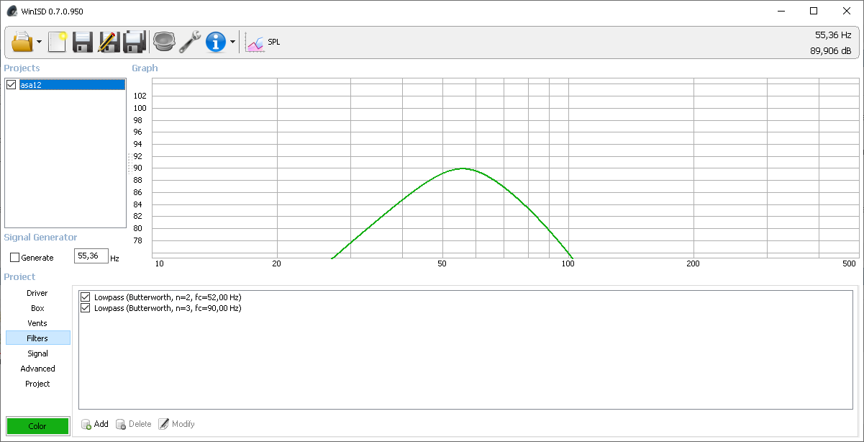Toggle the Butterworth n=3 fc=90 lowpass checkbox
This screenshot has height=442, width=864.
[86, 308]
